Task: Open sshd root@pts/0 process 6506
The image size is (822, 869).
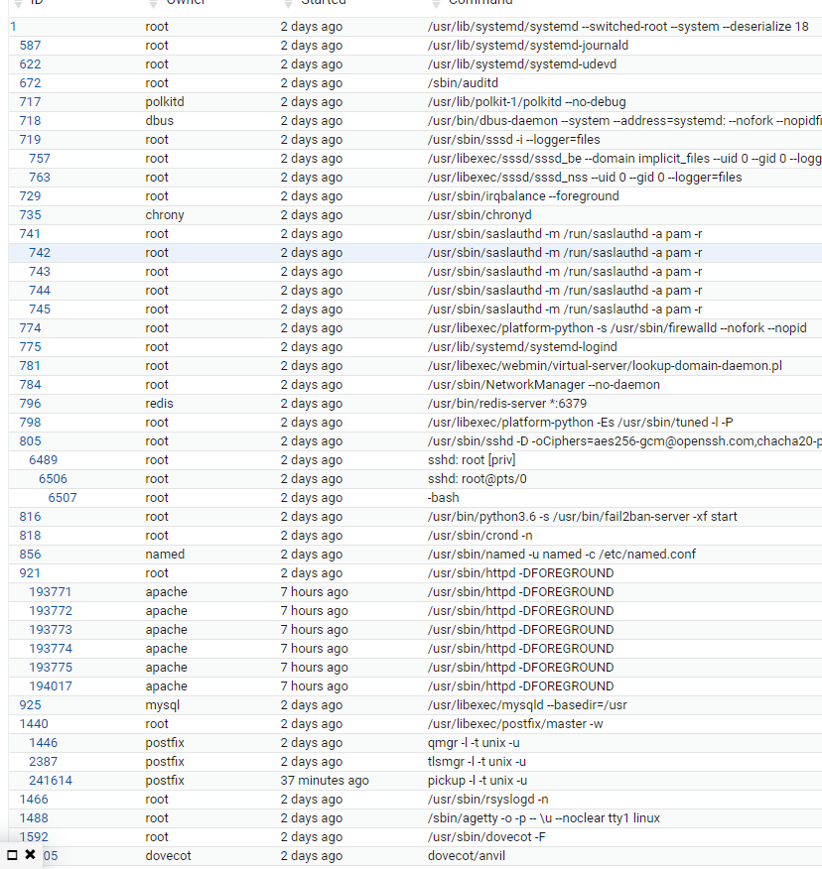Action: [x=53, y=479]
